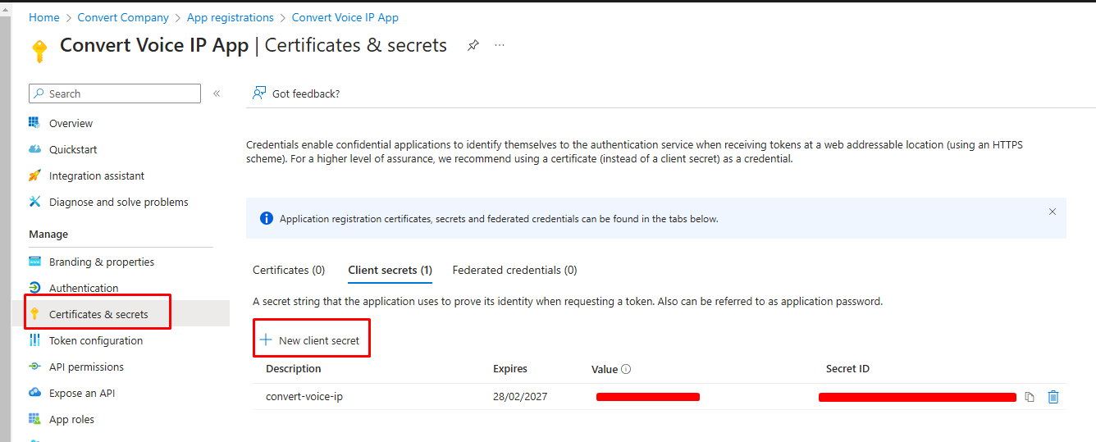Focus the sidebar Search field
Screen dimensions: 1096x442
pos(115,93)
